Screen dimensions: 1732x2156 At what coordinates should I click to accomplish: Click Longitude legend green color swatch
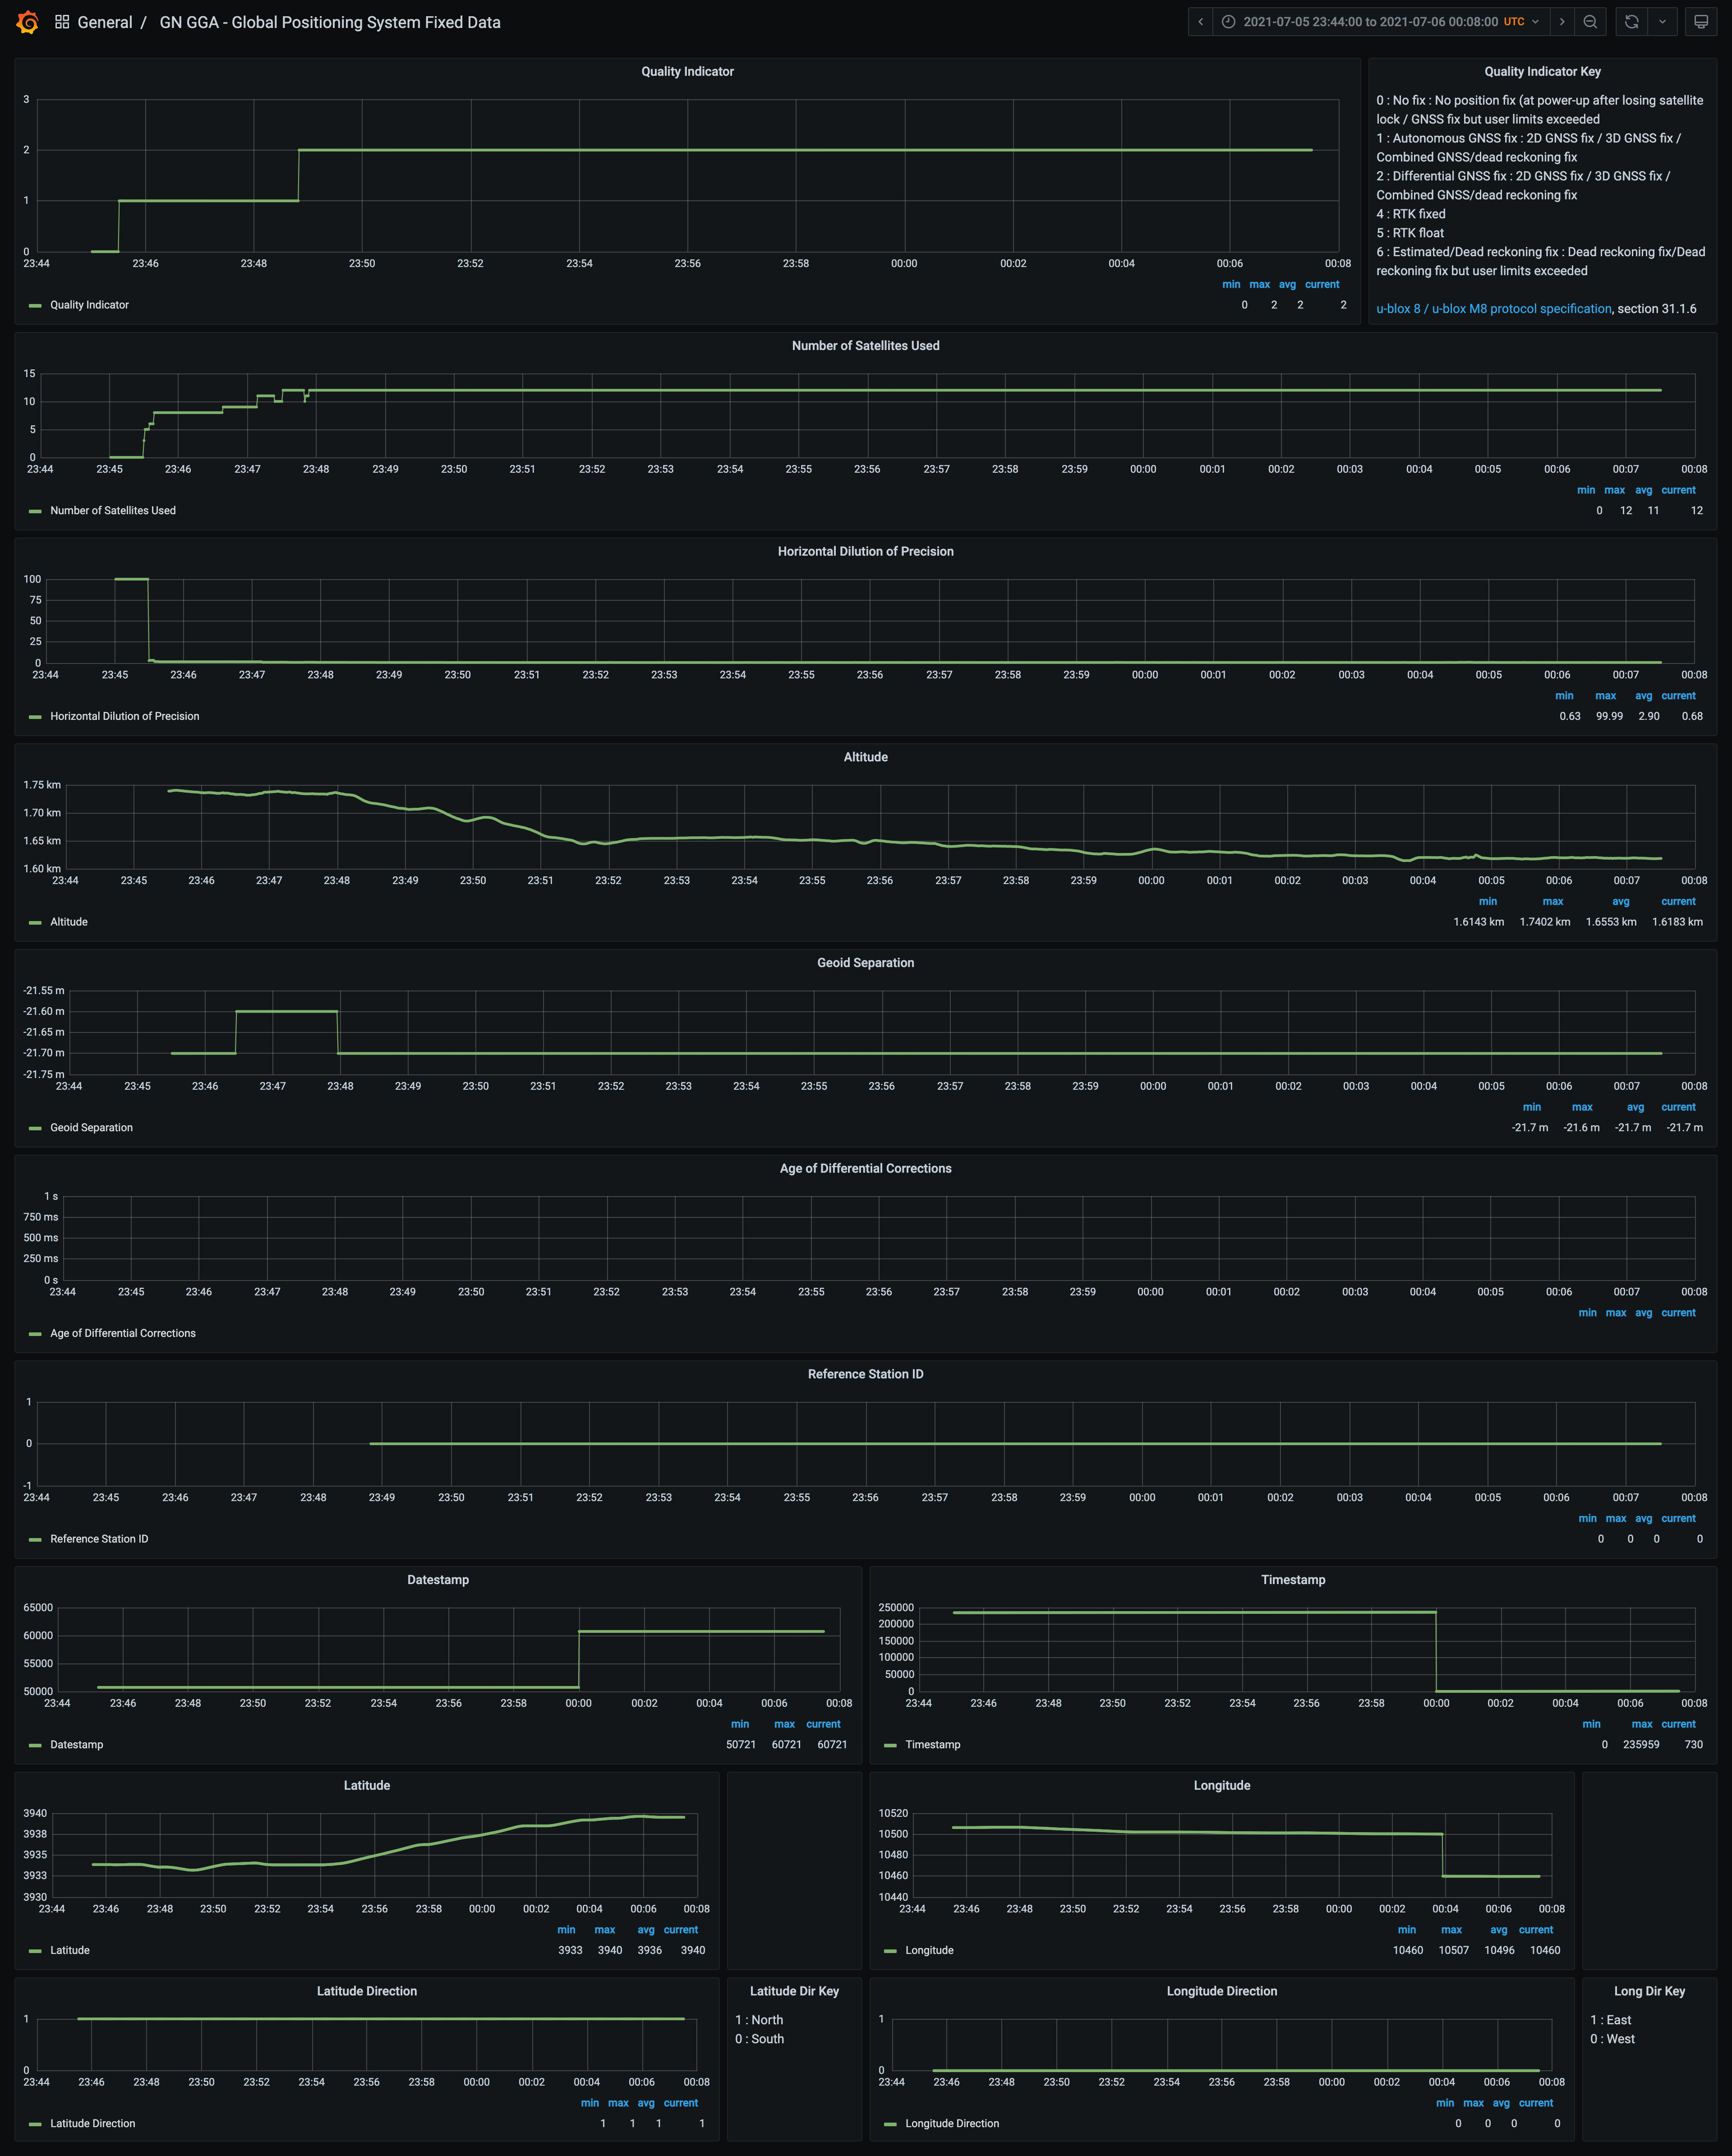click(x=890, y=1951)
